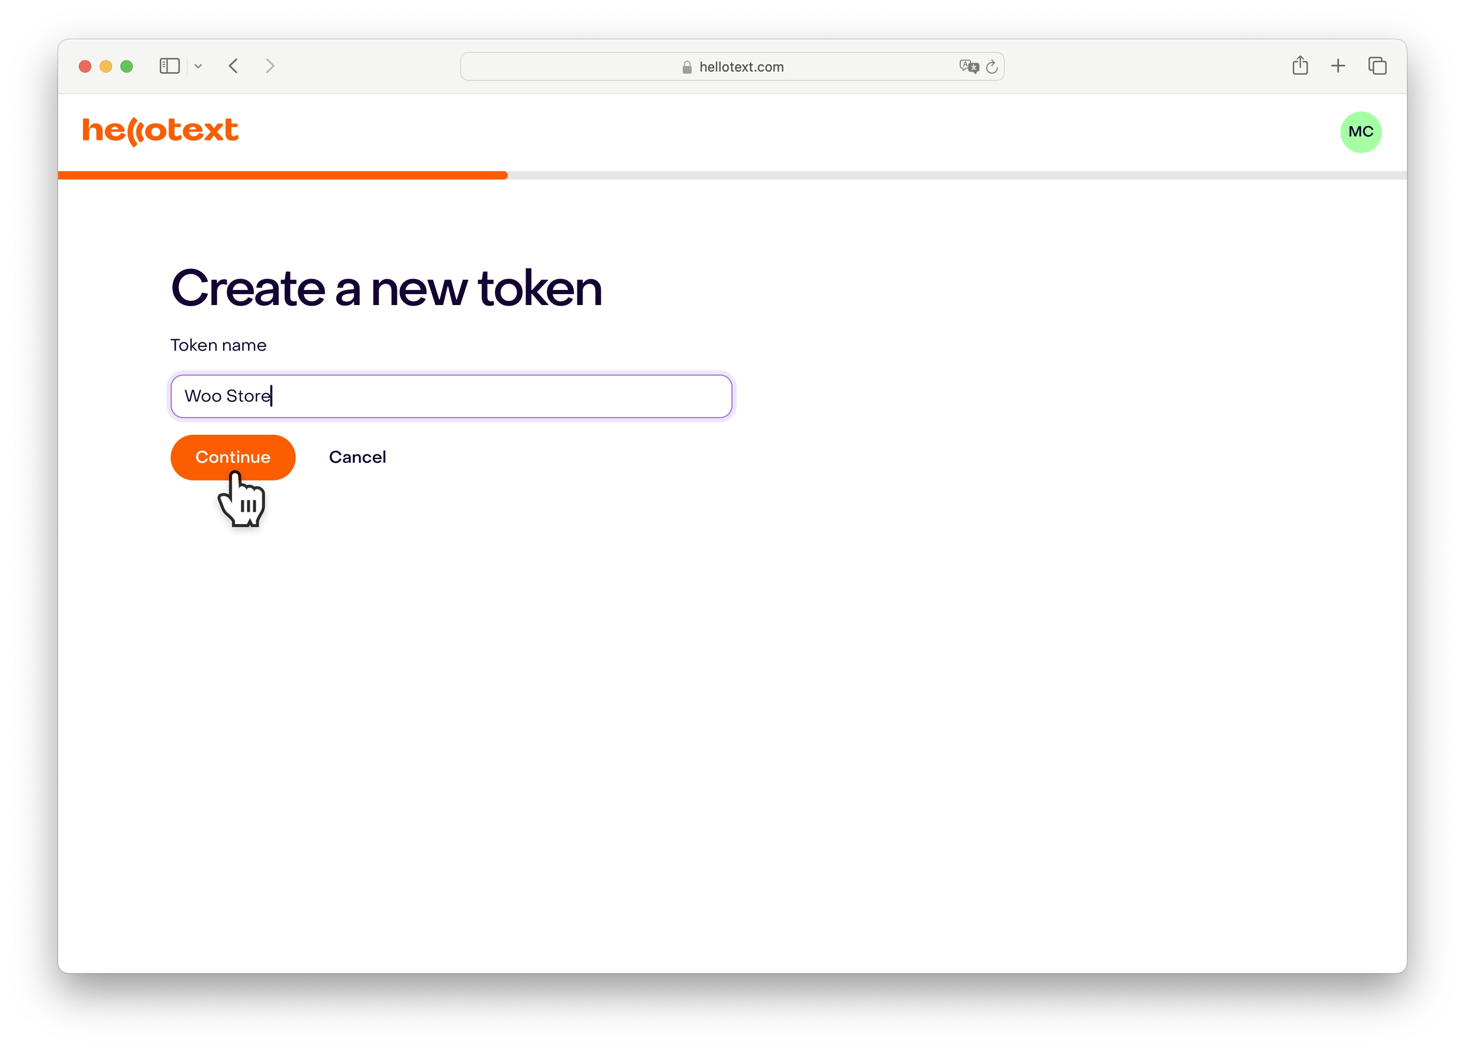1465x1050 pixels.
Task: Close the window with the red button
Action: (x=85, y=66)
